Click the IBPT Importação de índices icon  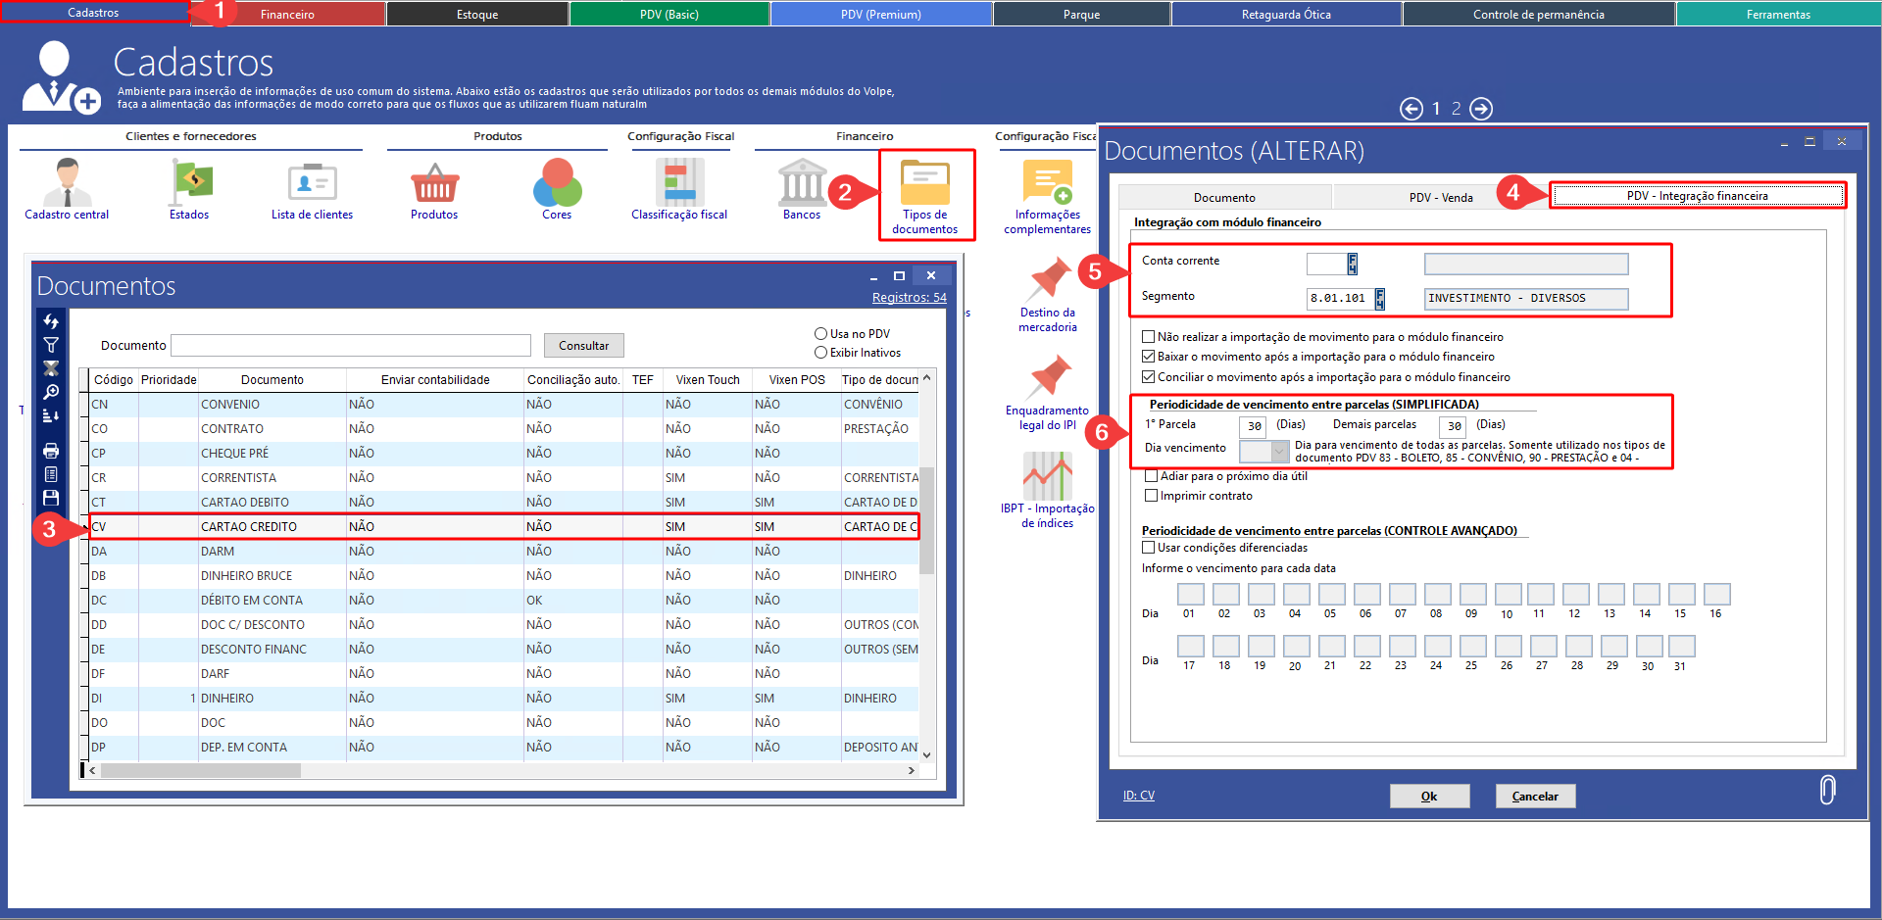1047,476
